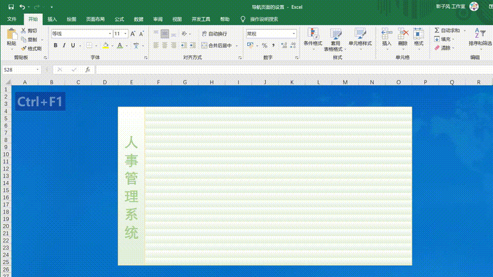Toggle Italic formatting

click(64, 46)
